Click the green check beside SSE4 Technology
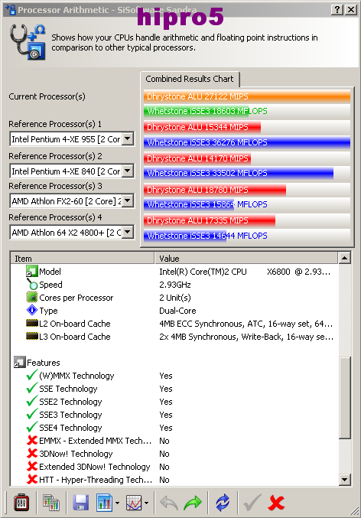 pos(31,427)
